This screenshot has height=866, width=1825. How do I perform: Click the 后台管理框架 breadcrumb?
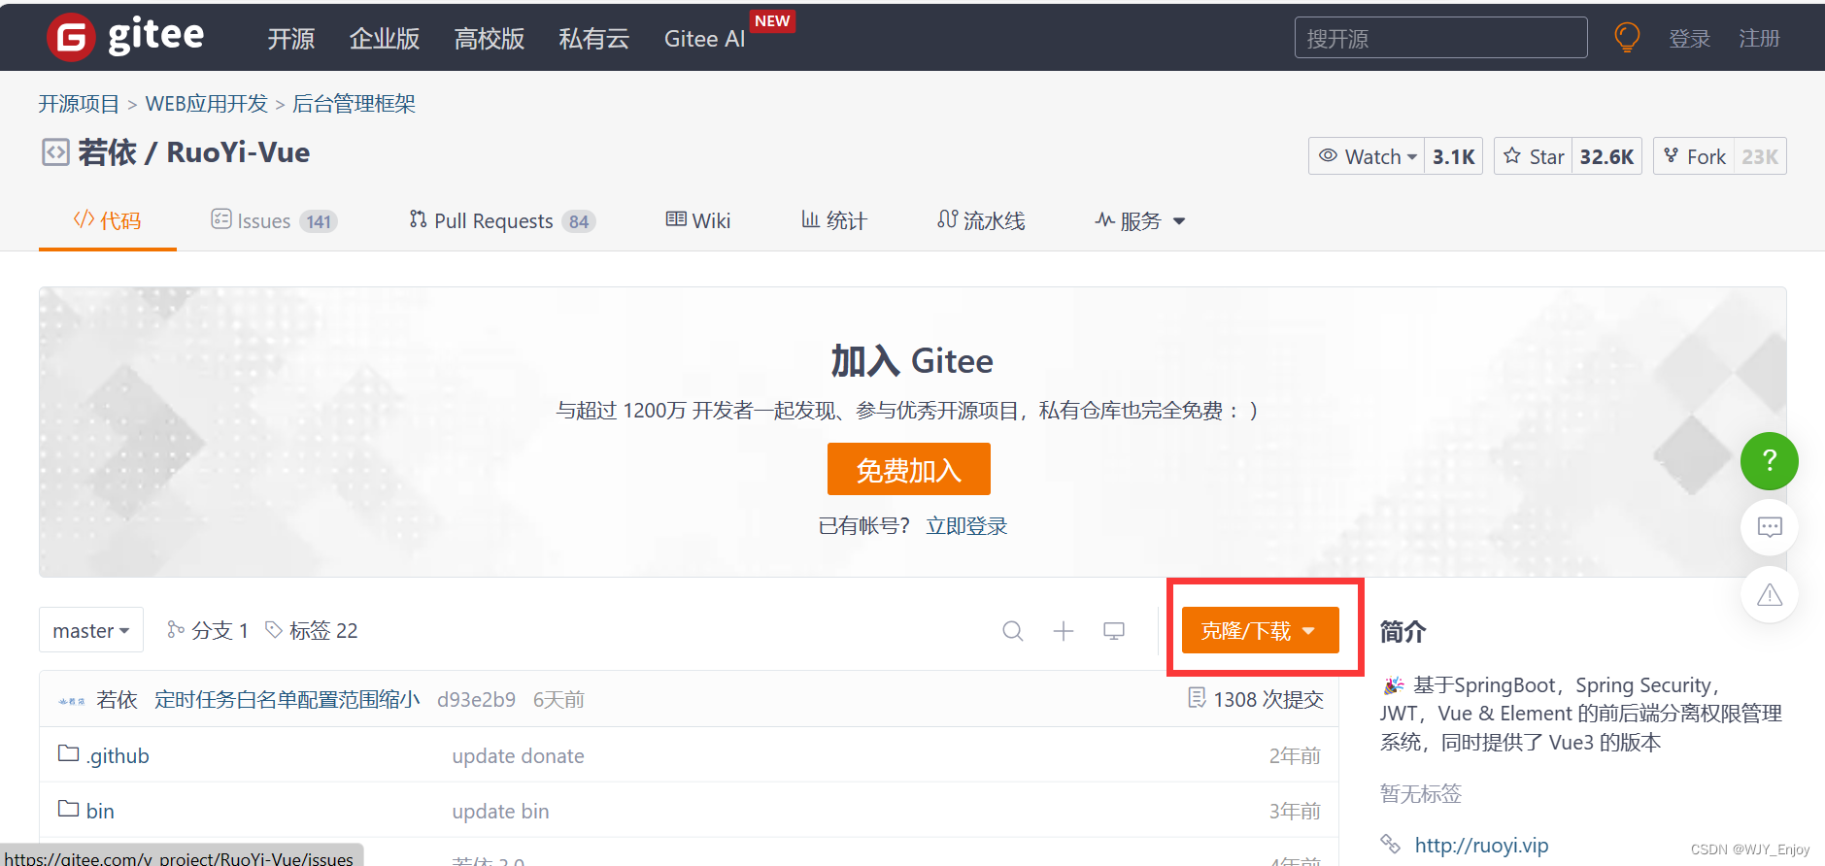pyautogui.click(x=354, y=104)
